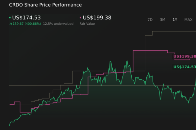Screen dimensions: 196x130
Task: Click the Fair Value caption
Action: [87, 24]
